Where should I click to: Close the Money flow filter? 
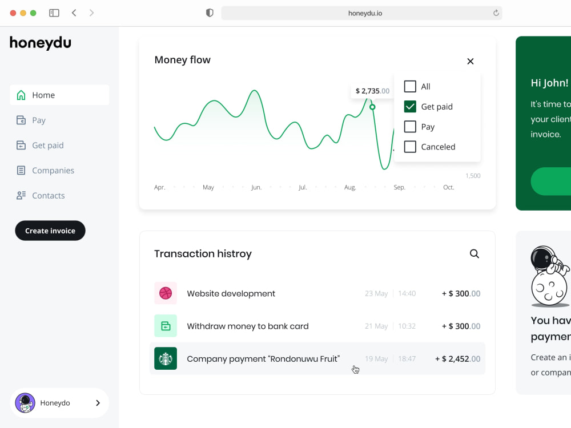(x=471, y=61)
